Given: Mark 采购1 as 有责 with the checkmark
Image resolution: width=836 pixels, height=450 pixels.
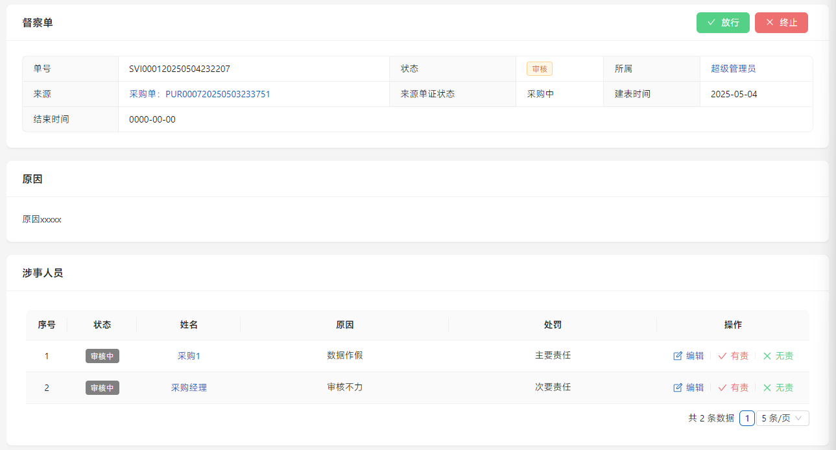Looking at the screenshot, I should click(x=723, y=356).
